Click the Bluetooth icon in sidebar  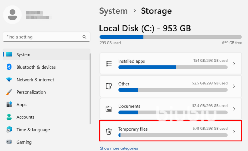(x=9, y=67)
